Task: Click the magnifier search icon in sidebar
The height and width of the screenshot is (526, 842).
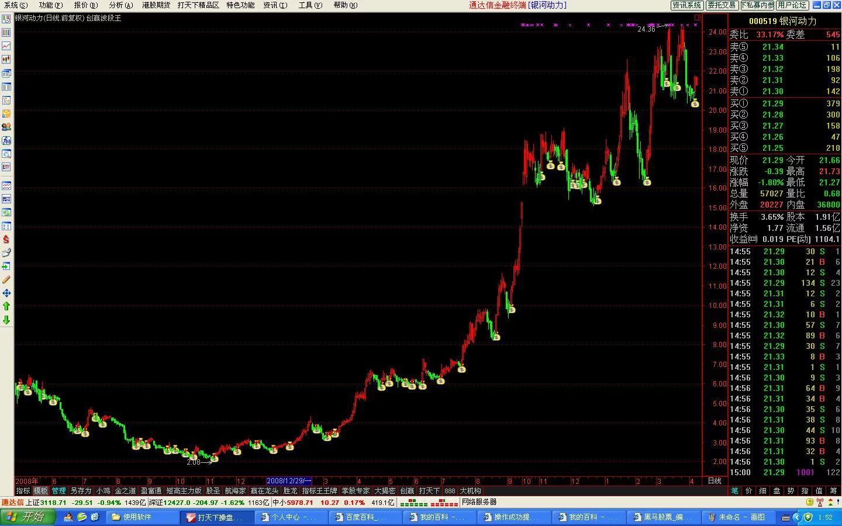Action: [x=6, y=154]
